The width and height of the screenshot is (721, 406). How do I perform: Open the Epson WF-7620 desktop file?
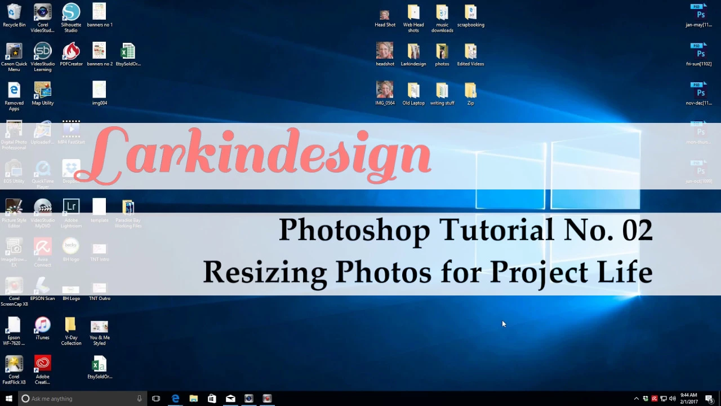(x=14, y=330)
